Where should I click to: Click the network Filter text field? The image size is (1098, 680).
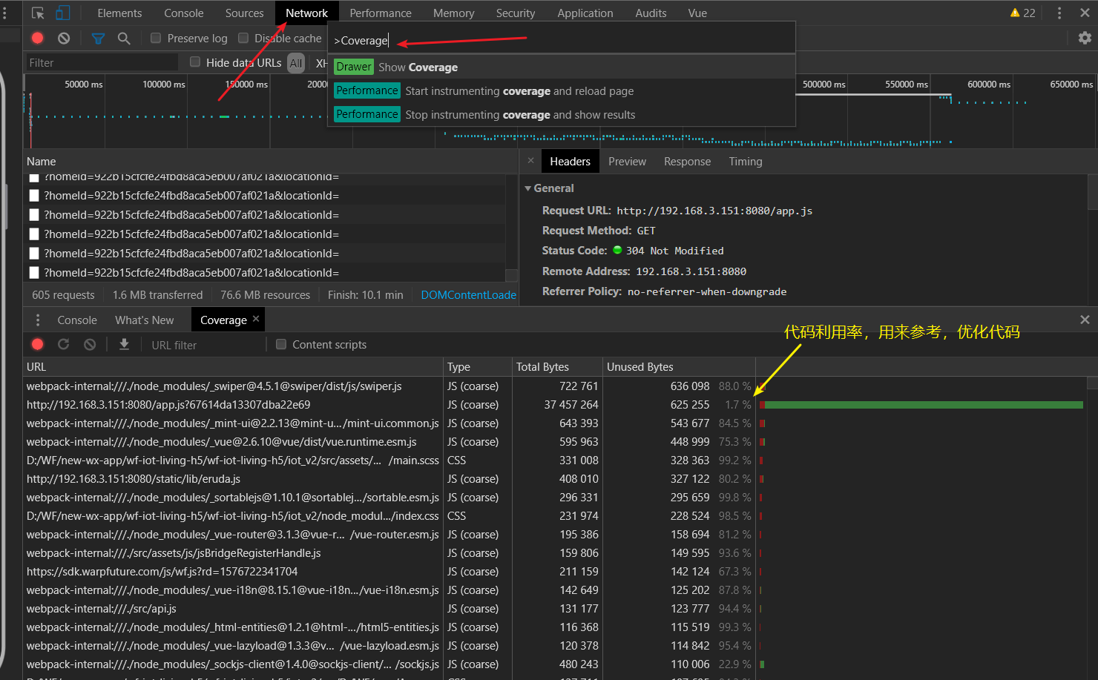pos(102,63)
